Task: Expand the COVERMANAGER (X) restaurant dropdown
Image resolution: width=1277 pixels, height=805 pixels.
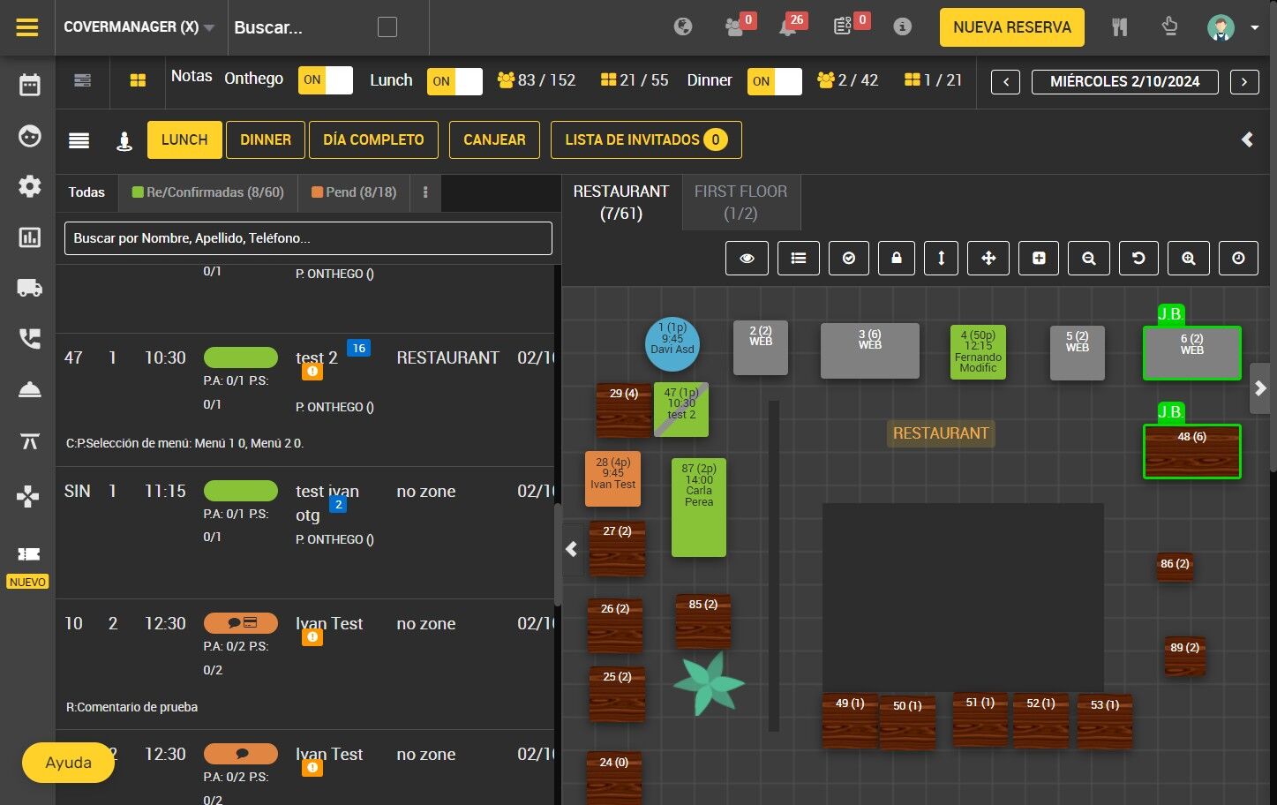Action: (x=139, y=27)
